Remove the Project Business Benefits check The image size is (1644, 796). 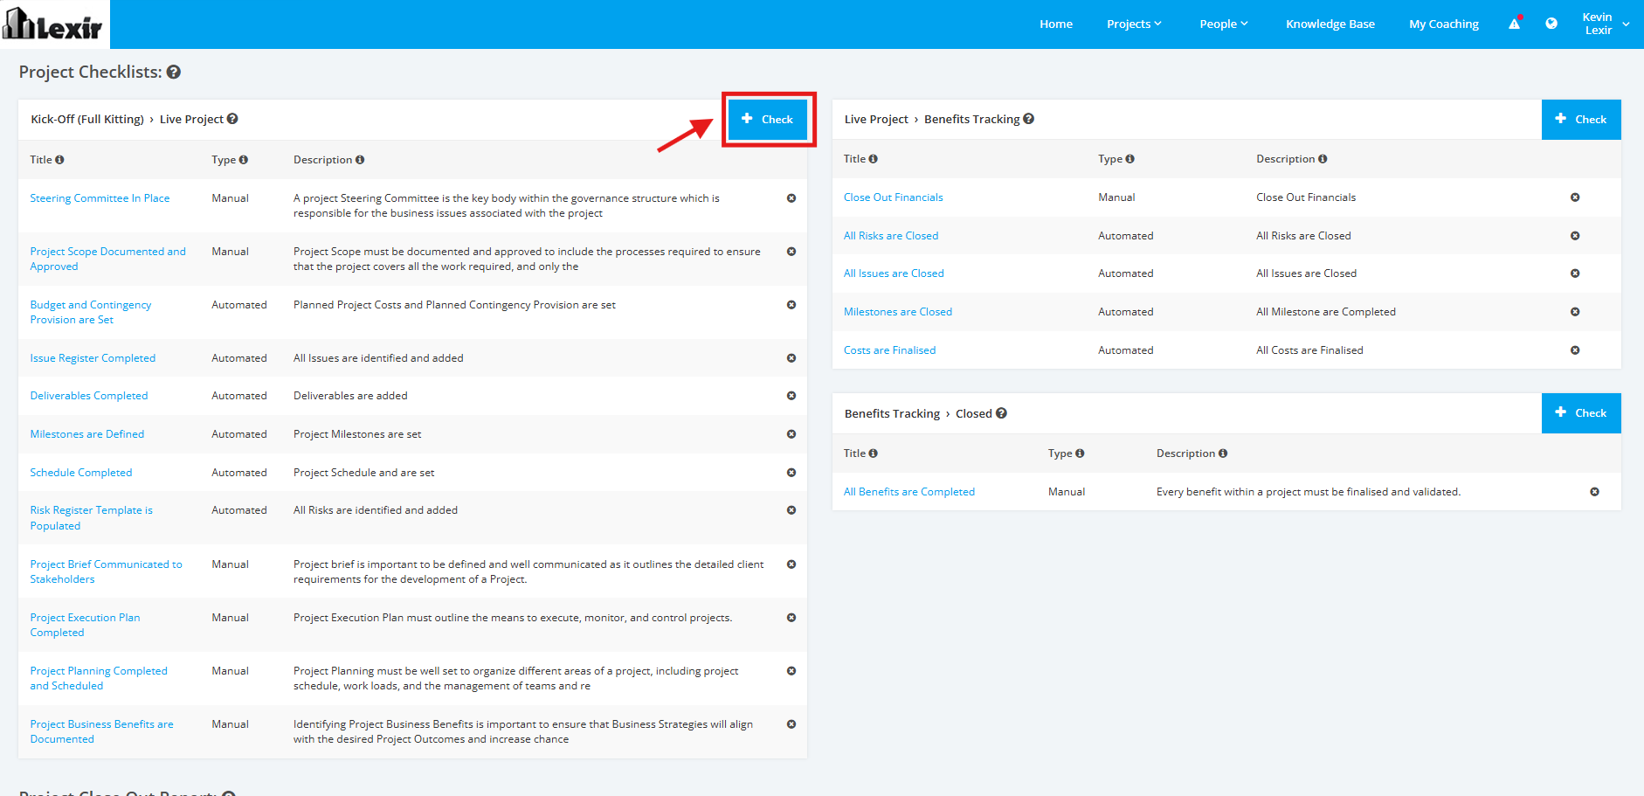pyautogui.click(x=791, y=724)
